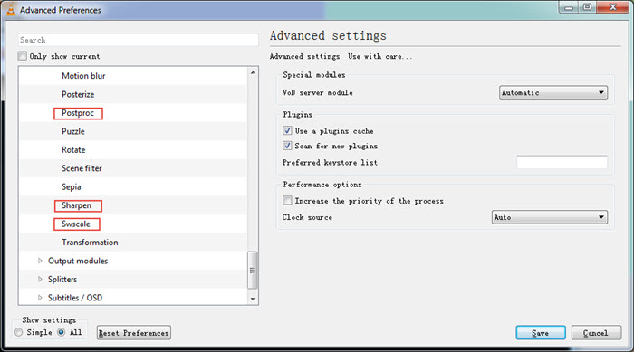The height and width of the screenshot is (352, 634).
Task: Click the Preferred keystore list input field
Action: coord(562,162)
